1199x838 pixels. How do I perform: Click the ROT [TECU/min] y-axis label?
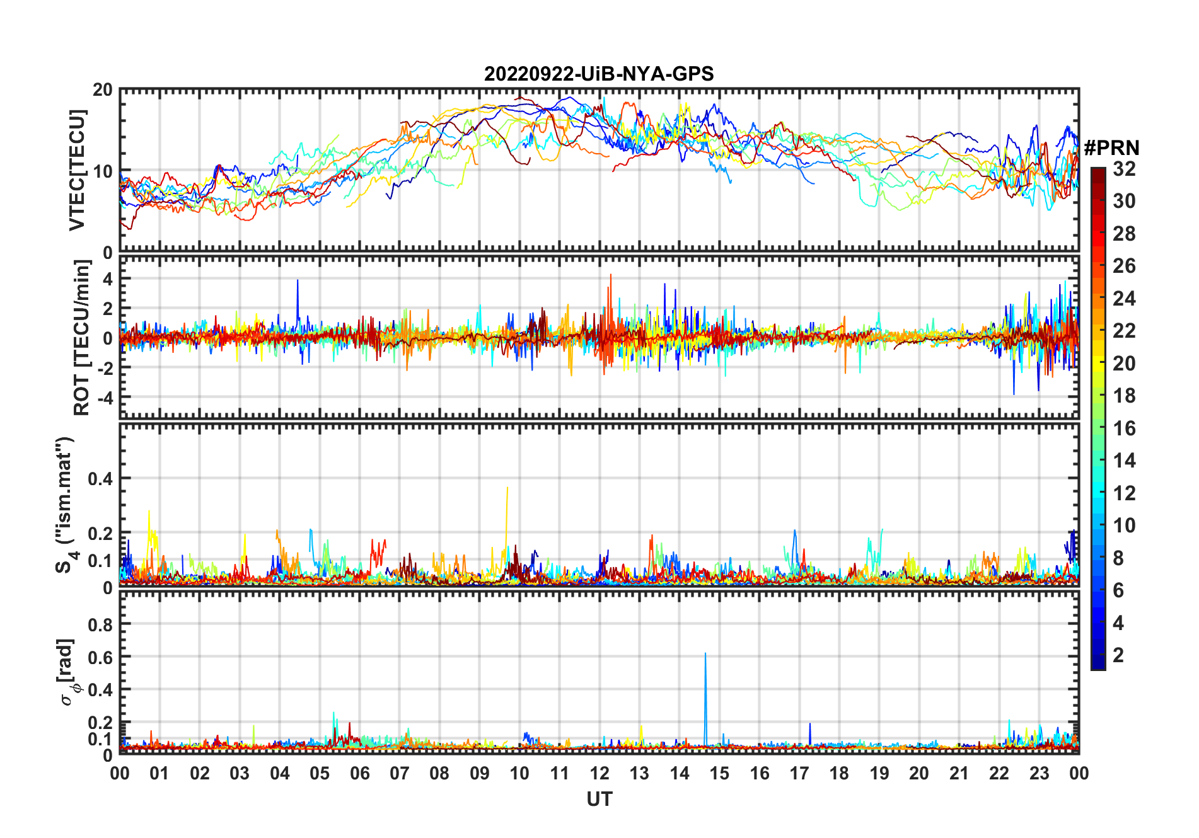point(82,338)
